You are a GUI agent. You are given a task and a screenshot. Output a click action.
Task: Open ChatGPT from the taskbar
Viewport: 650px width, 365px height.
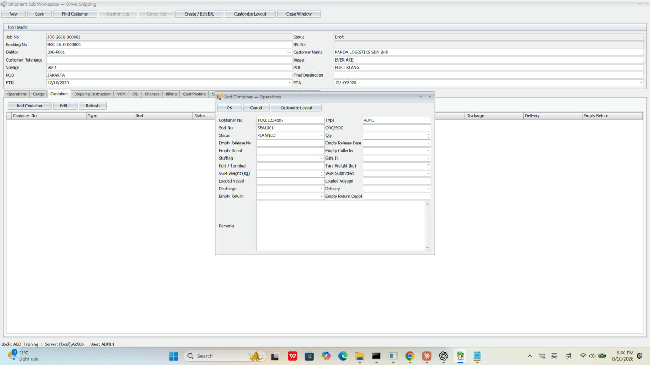443,356
